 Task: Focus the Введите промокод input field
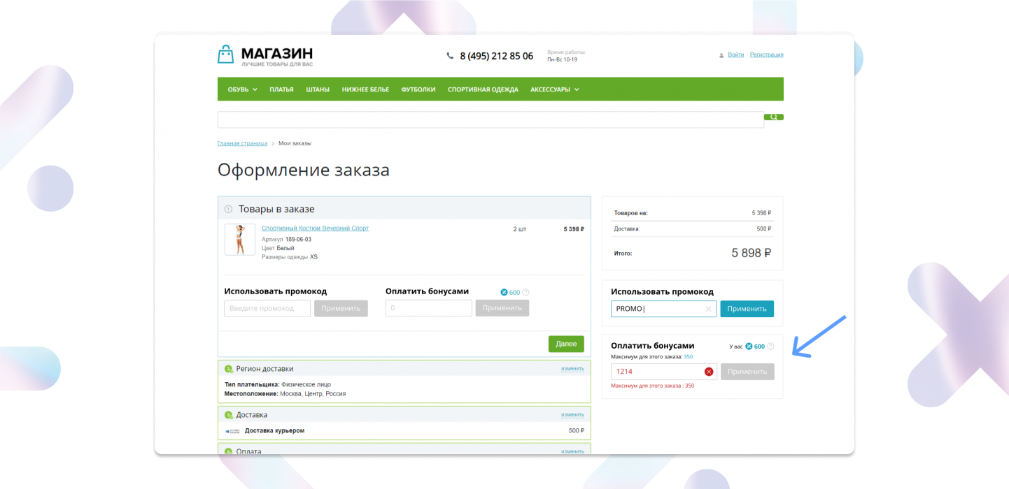pos(267,308)
